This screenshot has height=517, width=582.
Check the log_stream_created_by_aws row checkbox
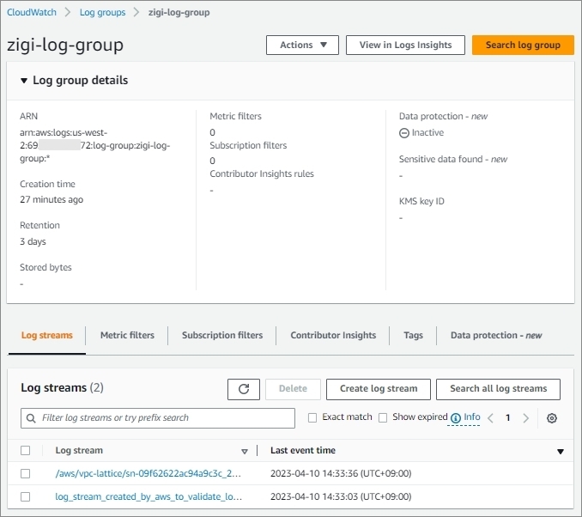pos(25,497)
